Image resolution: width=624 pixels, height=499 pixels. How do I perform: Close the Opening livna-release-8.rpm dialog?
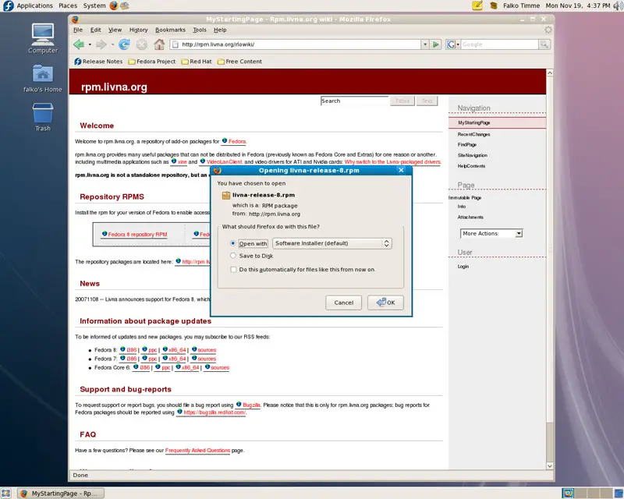[401, 170]
